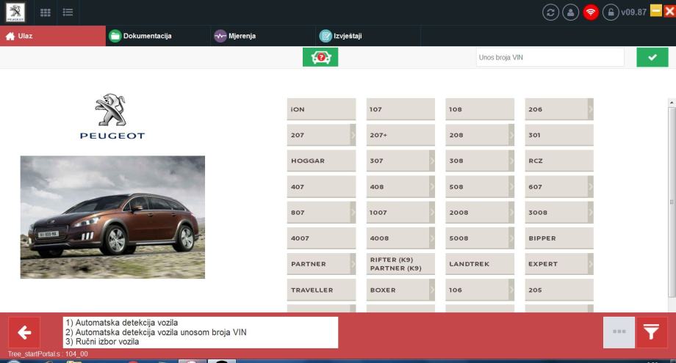Click the model list vertical scrollbar

[672, 202]
